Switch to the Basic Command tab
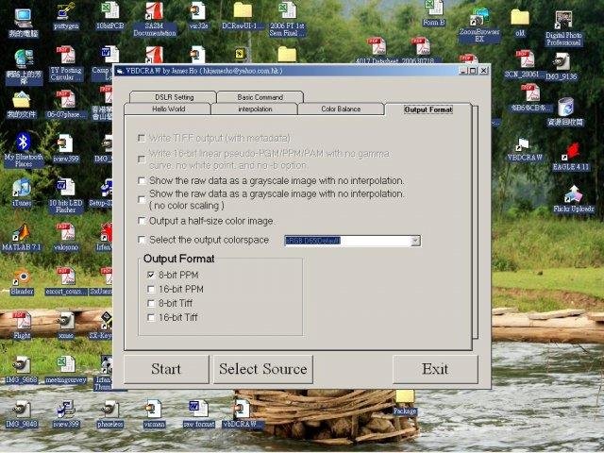The width and height of the screenshot is (604, 453). 260,96
